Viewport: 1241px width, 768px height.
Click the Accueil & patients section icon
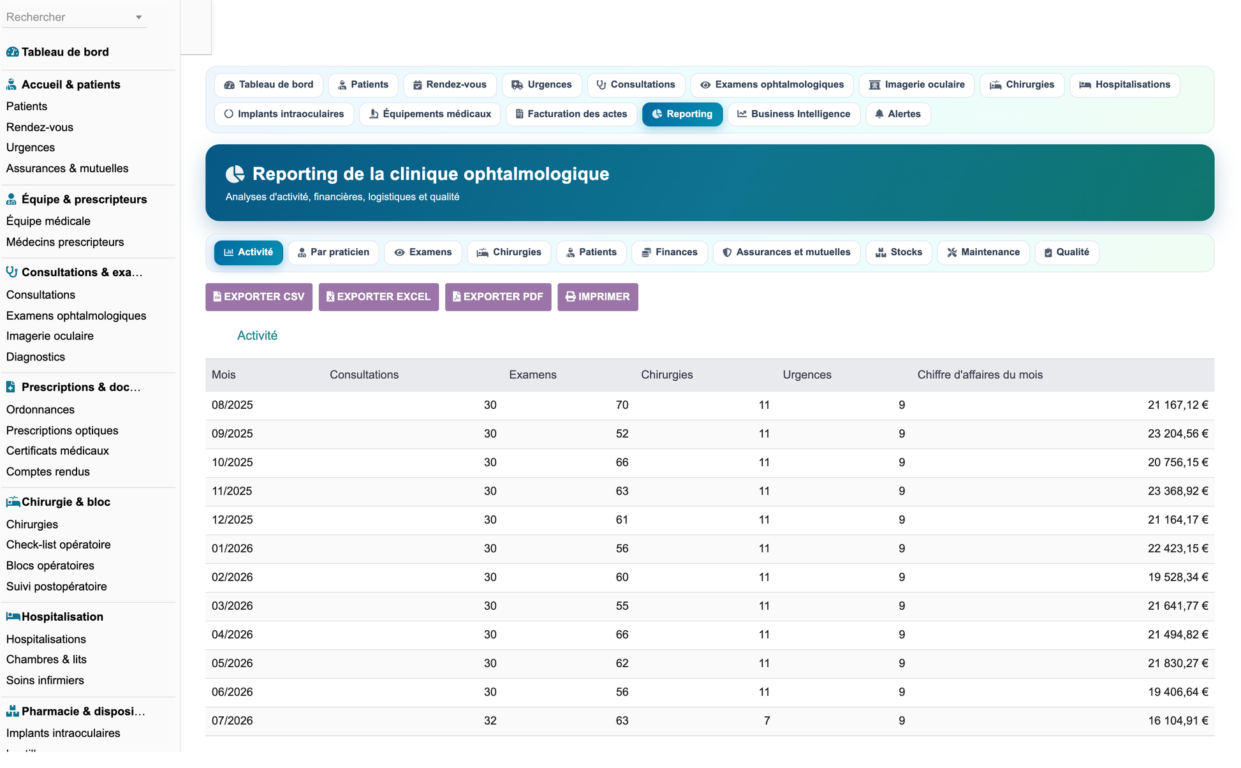[11, 84]
